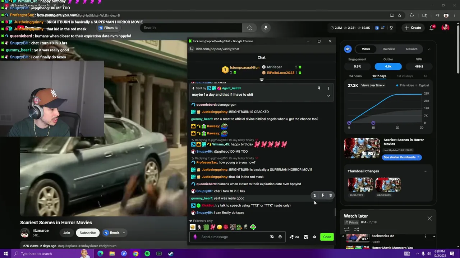Select the Outlier 4.6x metric pill
The width and height of the screenshot is (460, 258).
(388, 66)
